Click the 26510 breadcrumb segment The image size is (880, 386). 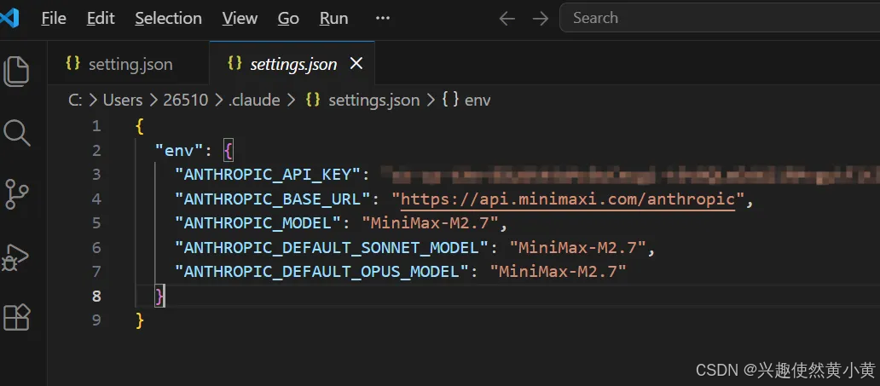(x=186, y=101)
